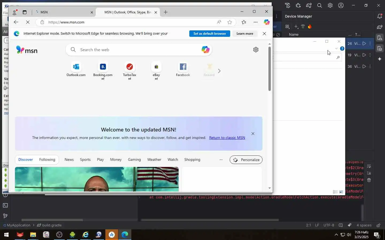
Task: Start the API 19 virtual device
Action: tap(364, 55)
